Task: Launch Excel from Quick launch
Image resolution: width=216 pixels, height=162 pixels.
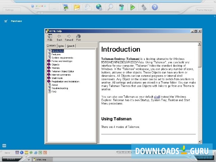Action: click(40, 152)
